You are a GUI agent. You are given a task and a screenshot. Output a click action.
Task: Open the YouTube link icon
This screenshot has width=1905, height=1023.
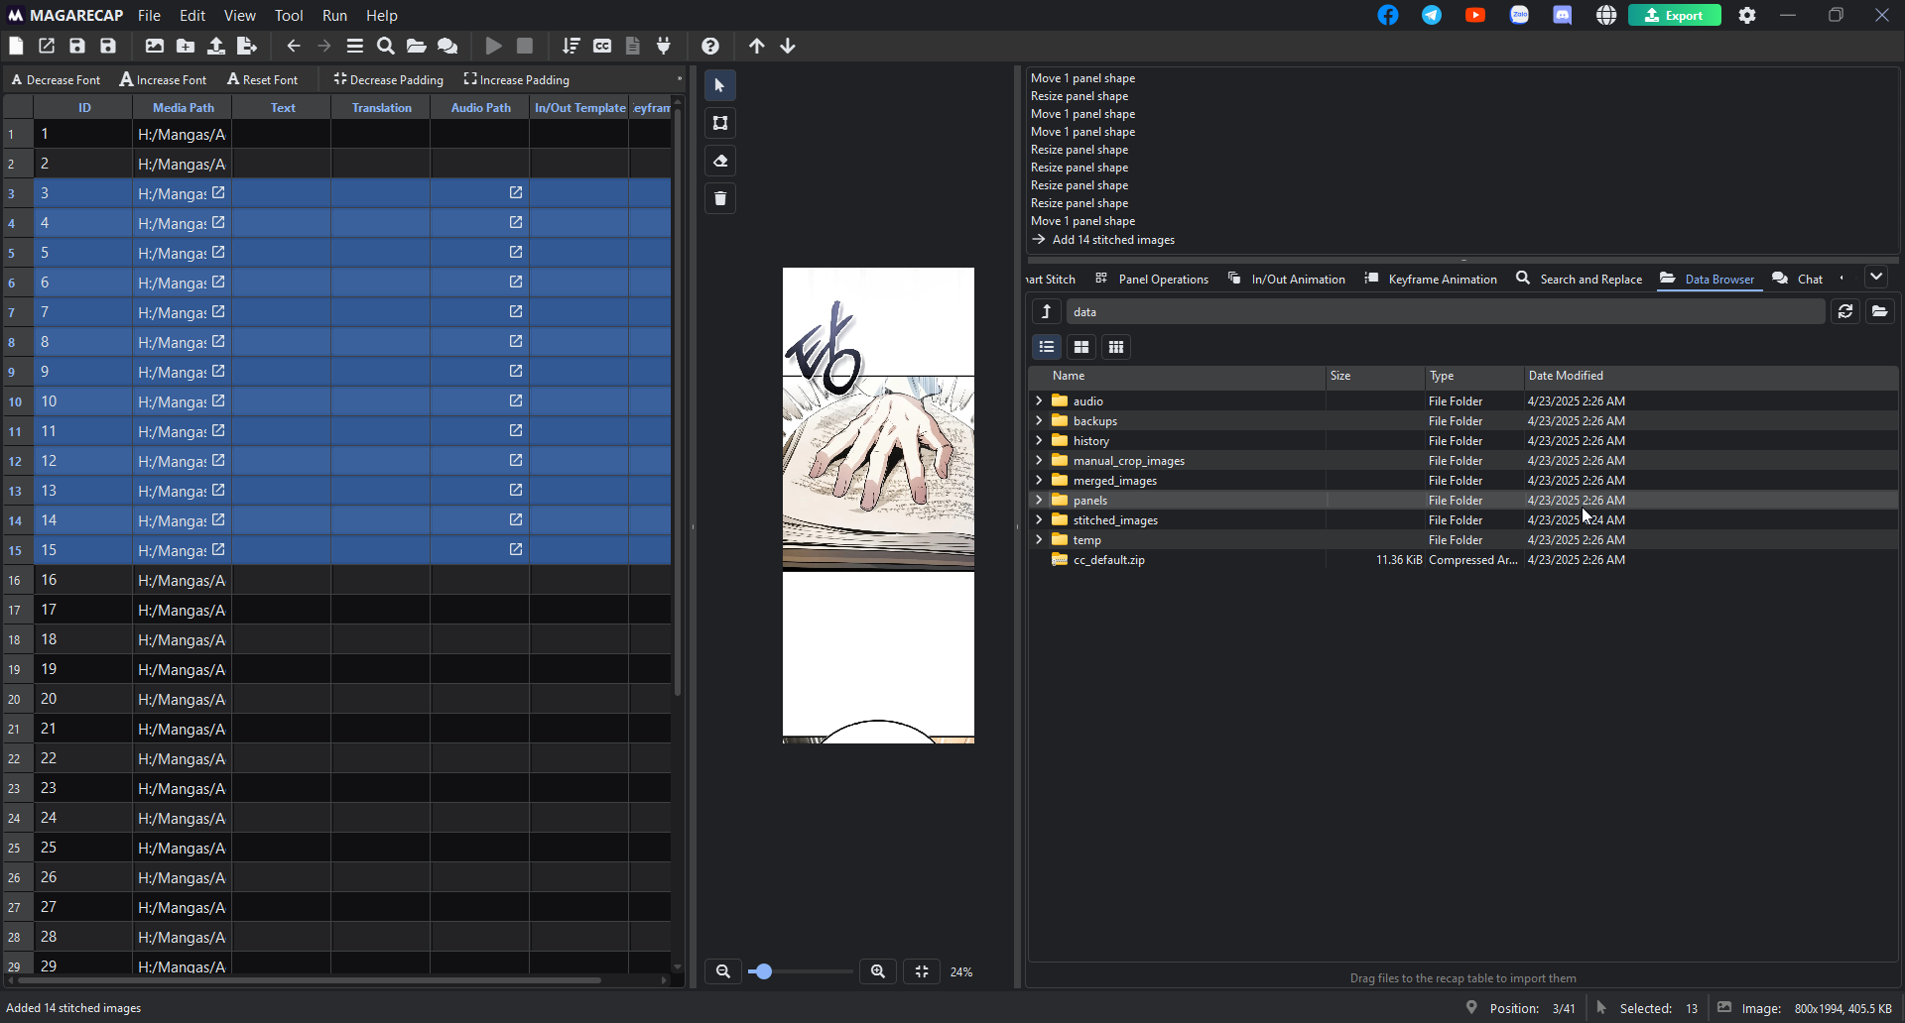tap(1475, 15)
